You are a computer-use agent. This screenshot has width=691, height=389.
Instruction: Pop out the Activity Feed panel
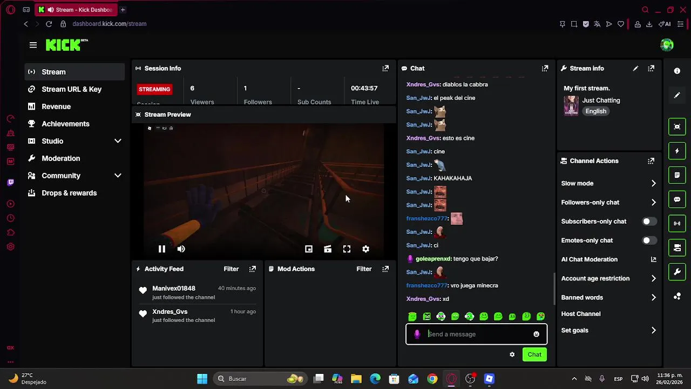tap(252, 269)
